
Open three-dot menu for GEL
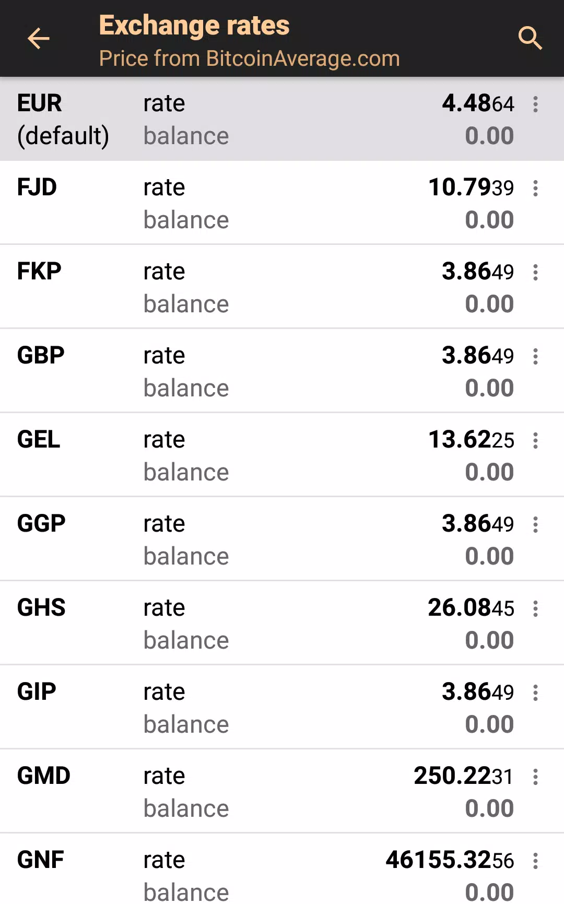pos(535,441)
